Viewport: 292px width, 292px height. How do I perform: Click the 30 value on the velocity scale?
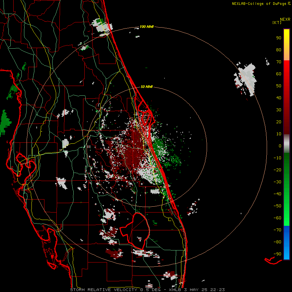[279, 110]
